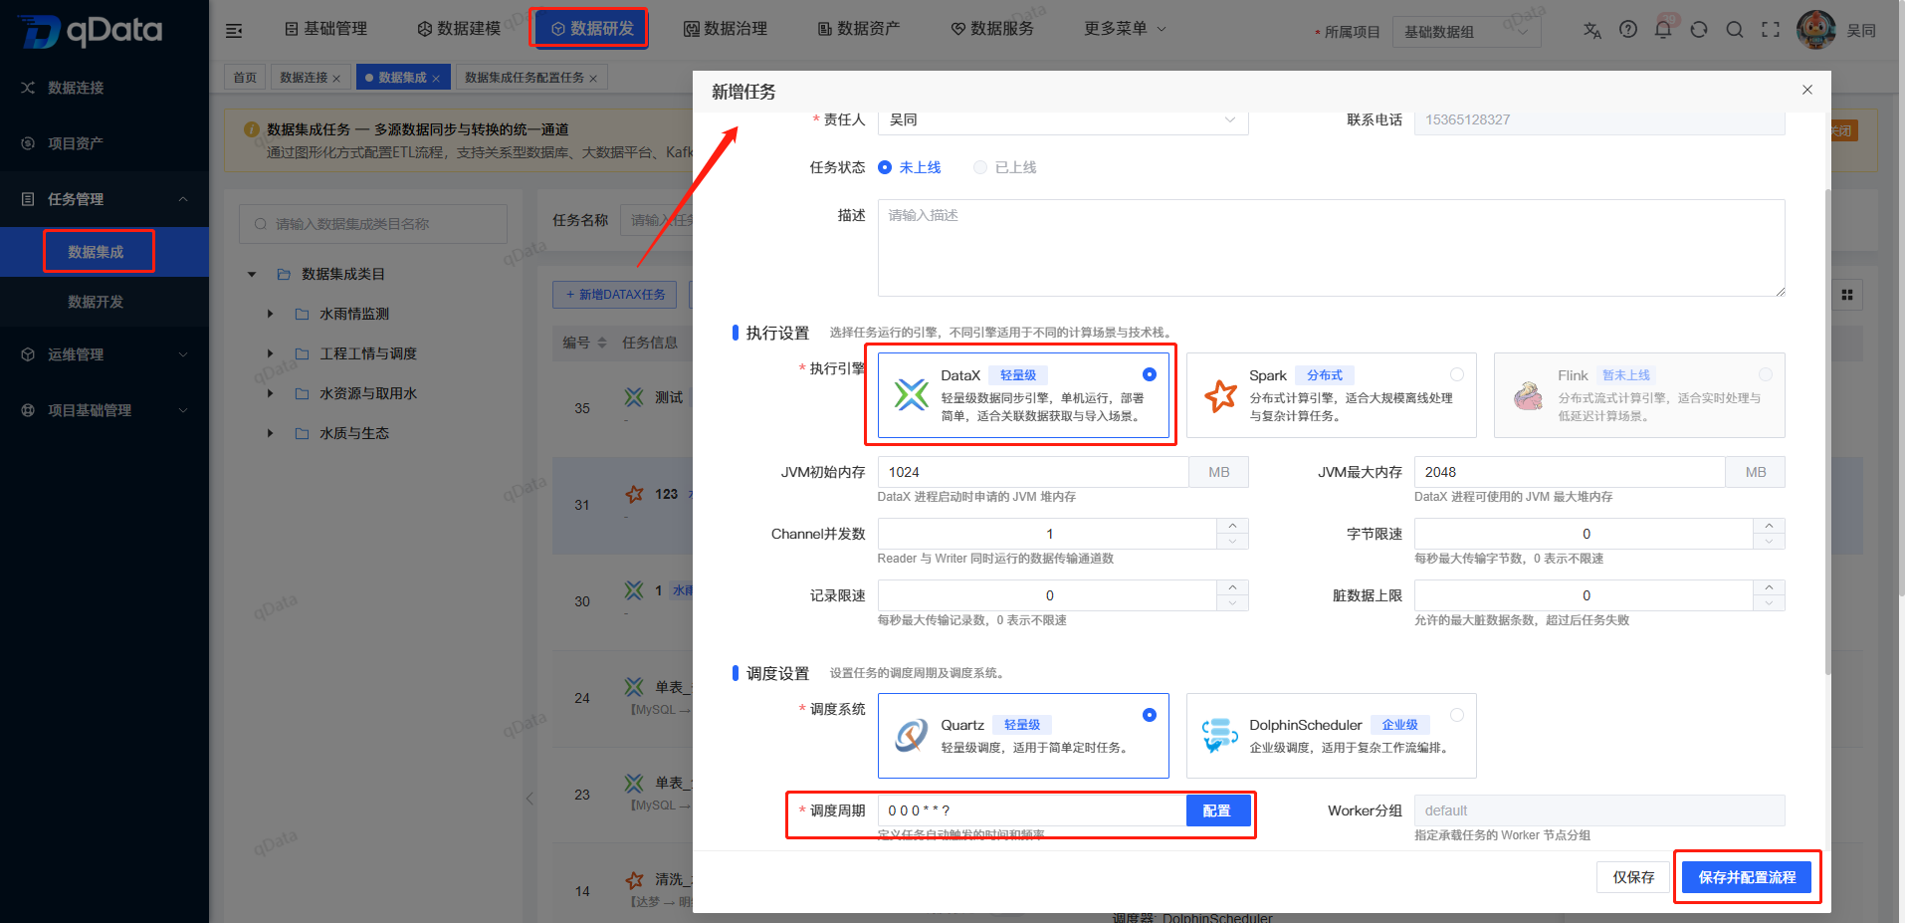Screen dimensions: 1905x923
Task: Open notifications bell icon
Action: tap(1663, 30)
